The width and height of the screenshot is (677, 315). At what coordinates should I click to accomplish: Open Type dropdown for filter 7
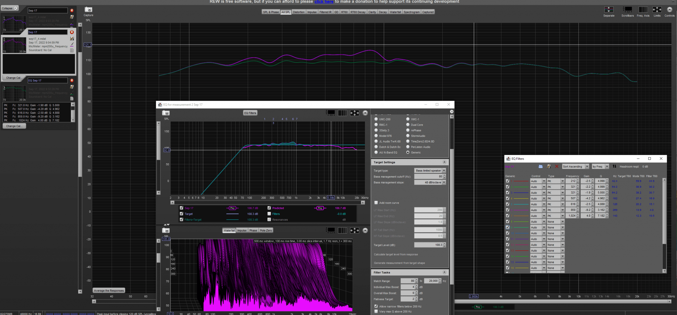pyautogui.click(x=556, y=216)
